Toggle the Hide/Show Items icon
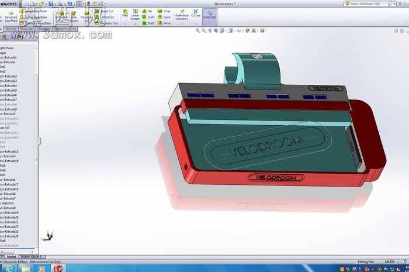 click(238, 30)
